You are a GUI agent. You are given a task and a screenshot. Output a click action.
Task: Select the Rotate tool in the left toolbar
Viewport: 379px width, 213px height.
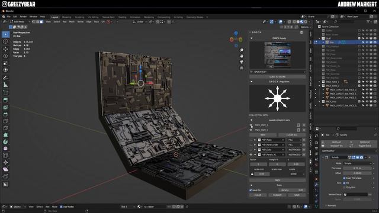[x=5, y=56]
